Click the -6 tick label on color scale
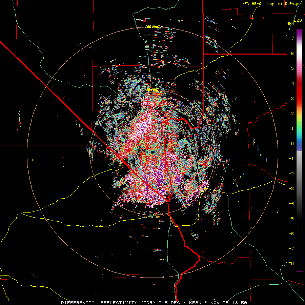305x305 pixels. [x=291, y=234]
